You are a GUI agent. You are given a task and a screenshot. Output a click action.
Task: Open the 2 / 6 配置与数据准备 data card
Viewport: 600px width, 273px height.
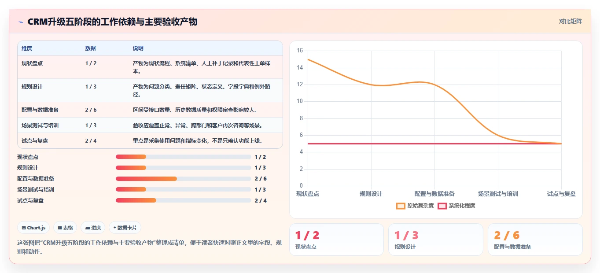coord(535,240)
